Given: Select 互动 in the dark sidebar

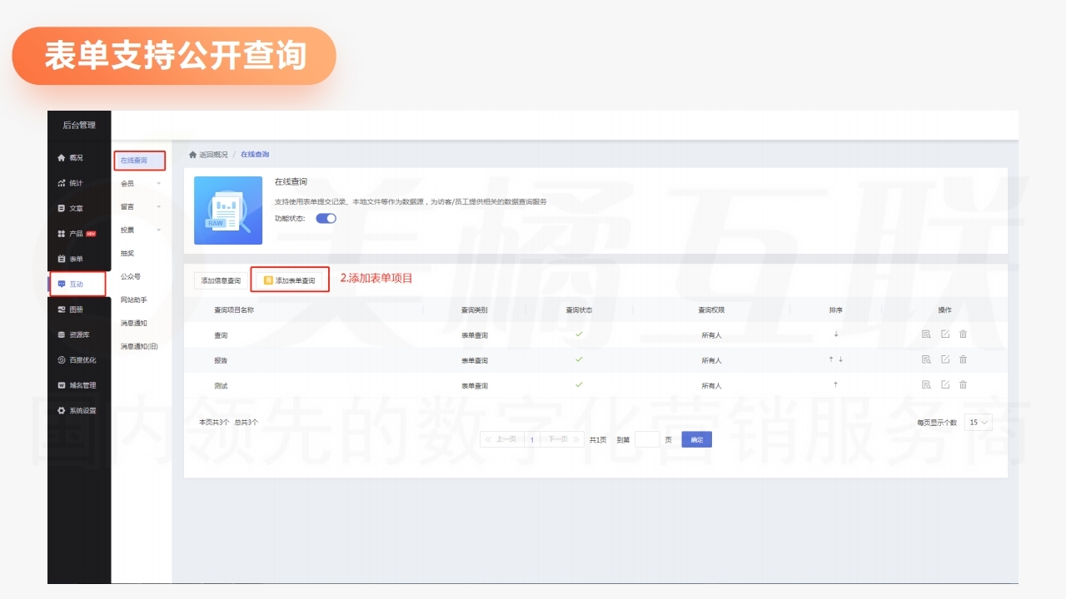Looking at the screenshot, I should [78, 284].
